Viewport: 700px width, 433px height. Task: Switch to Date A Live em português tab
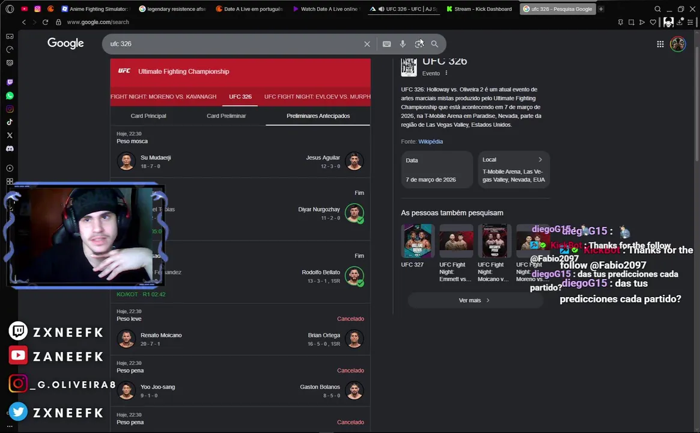coord(249,9)
